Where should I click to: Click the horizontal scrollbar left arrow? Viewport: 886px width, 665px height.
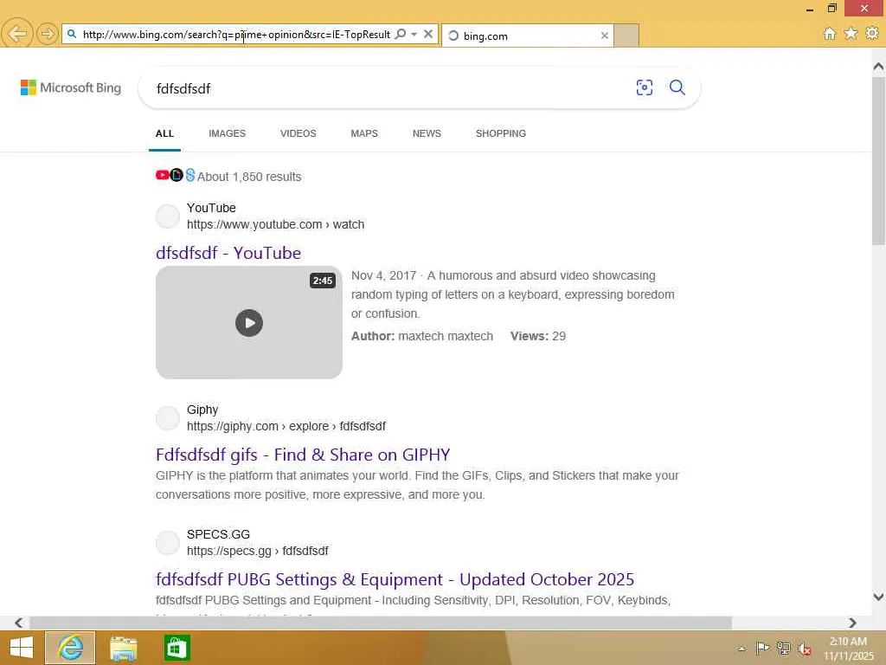click(18, 623)
